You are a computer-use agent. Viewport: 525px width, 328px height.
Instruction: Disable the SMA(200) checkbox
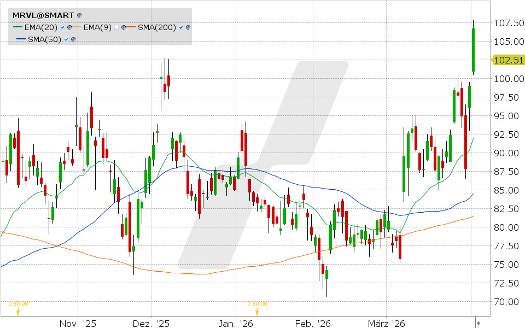point(180,27)
